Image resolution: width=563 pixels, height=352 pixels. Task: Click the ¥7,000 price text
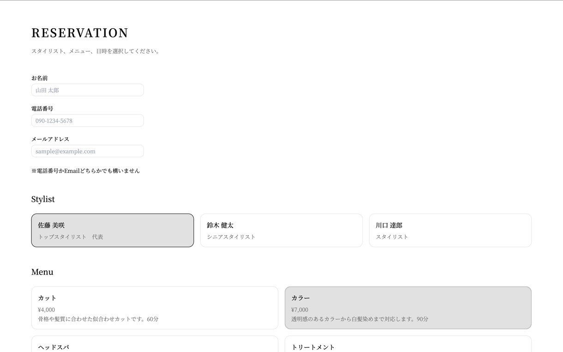[300, 310]
